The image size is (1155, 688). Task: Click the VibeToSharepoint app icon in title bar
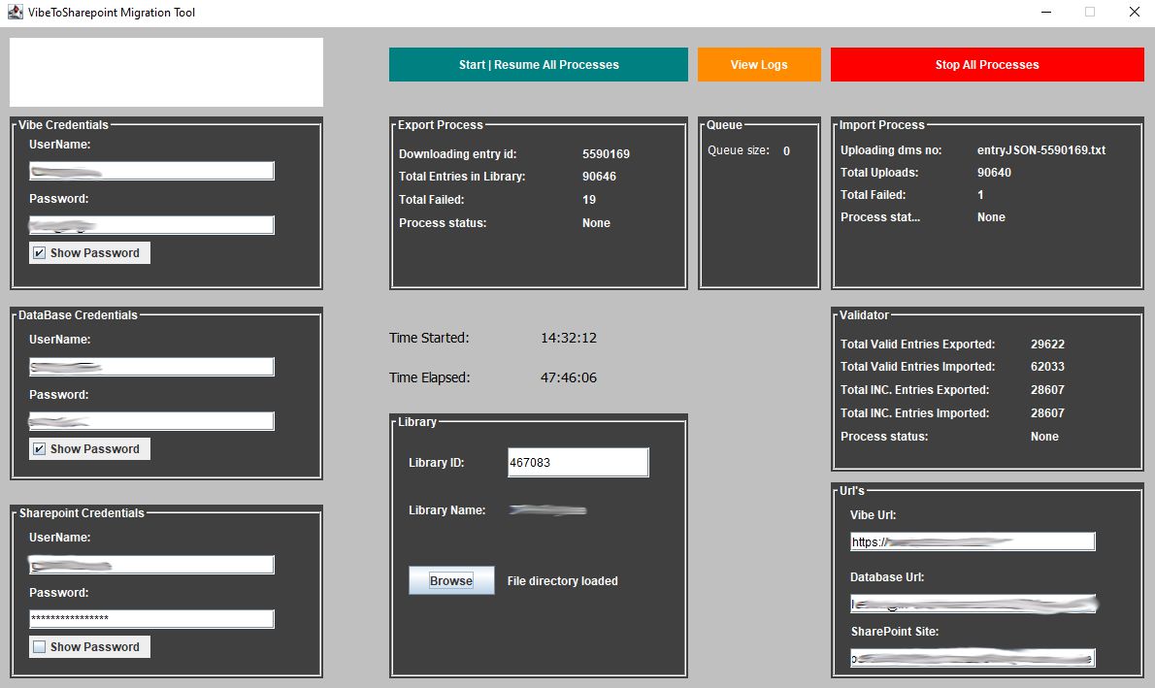(x=15, y=13)
